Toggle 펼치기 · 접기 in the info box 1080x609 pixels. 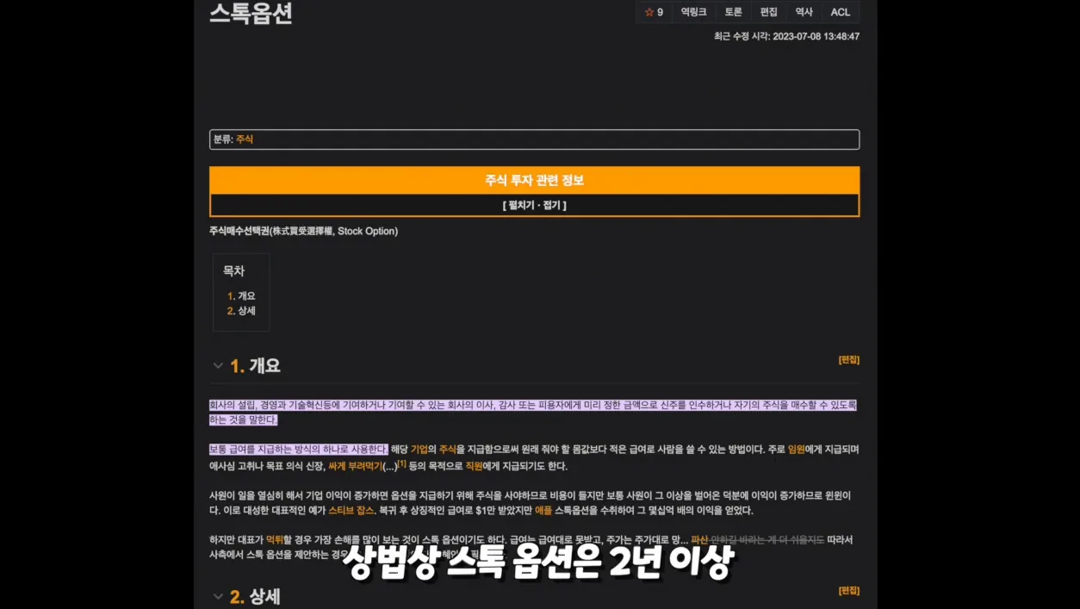pyautogui.click(x=534, y=205)
